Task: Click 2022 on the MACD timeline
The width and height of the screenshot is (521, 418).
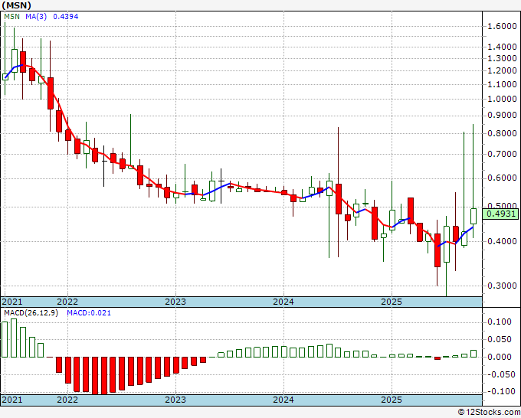Action: click(67, 400)
